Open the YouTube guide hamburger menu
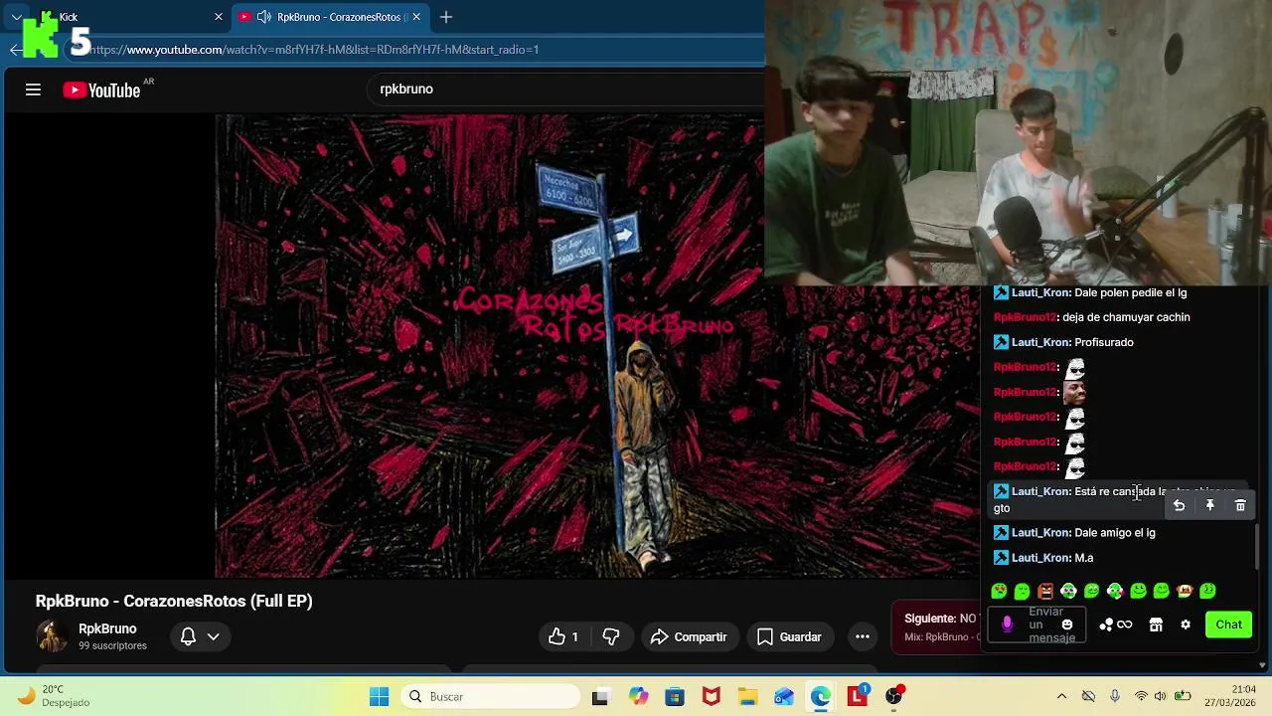 [x=33, y=89]
